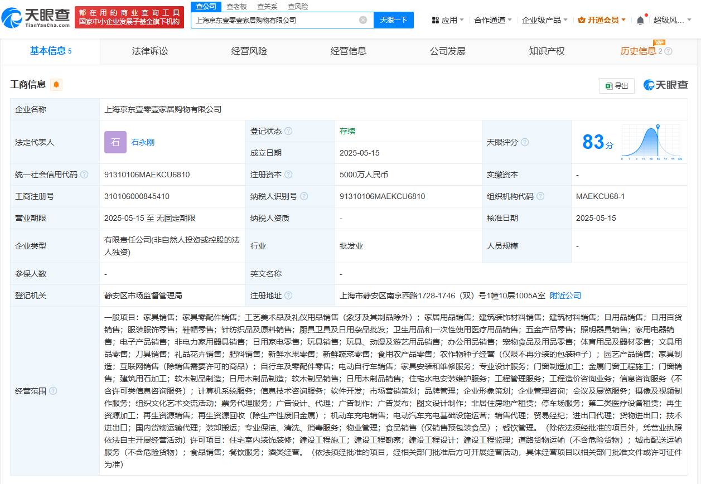Click the orange alert icon beside 工商信息

(x=56, y=85)
